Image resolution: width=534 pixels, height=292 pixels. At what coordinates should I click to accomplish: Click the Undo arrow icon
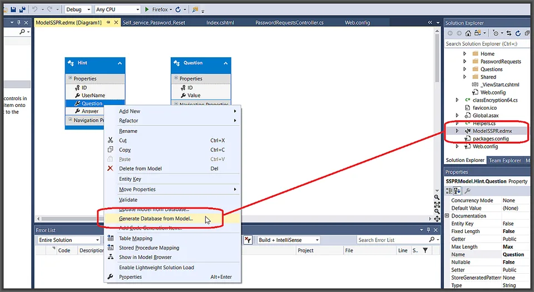(34, 9)
